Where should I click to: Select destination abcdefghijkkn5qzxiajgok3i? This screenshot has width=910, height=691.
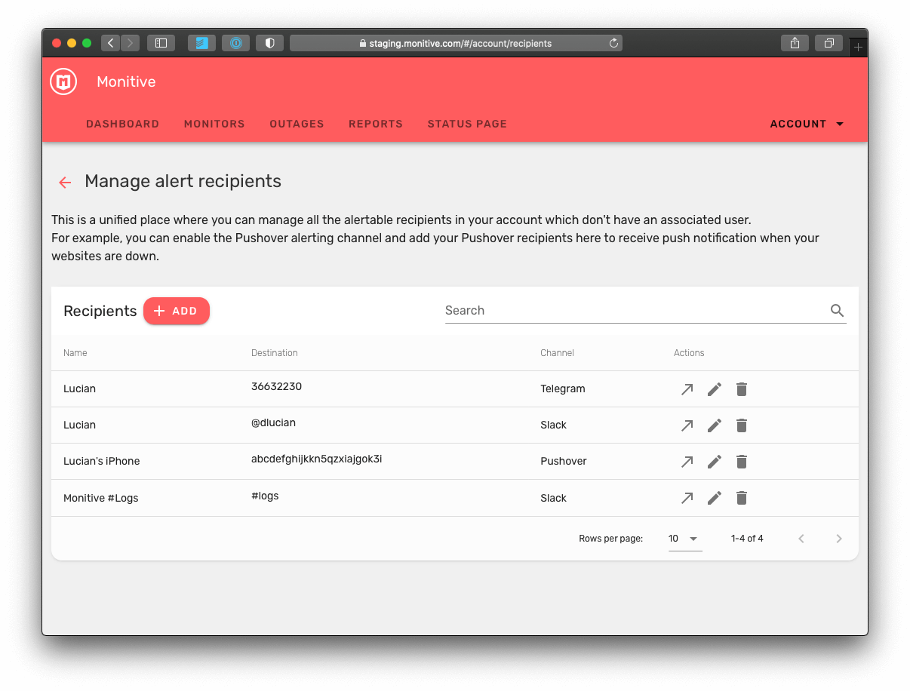click(x=317, y=459)
